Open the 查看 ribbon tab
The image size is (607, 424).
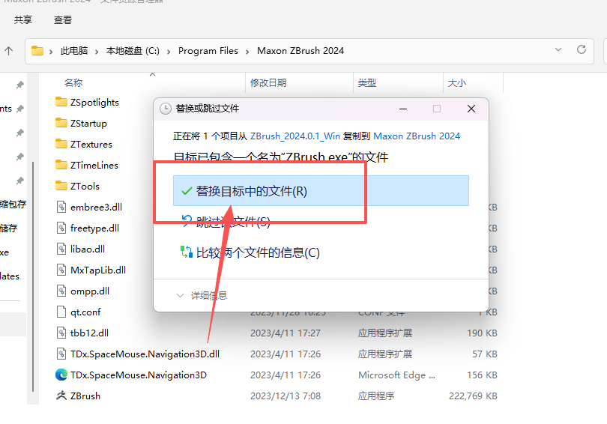(x=63, y=19)
